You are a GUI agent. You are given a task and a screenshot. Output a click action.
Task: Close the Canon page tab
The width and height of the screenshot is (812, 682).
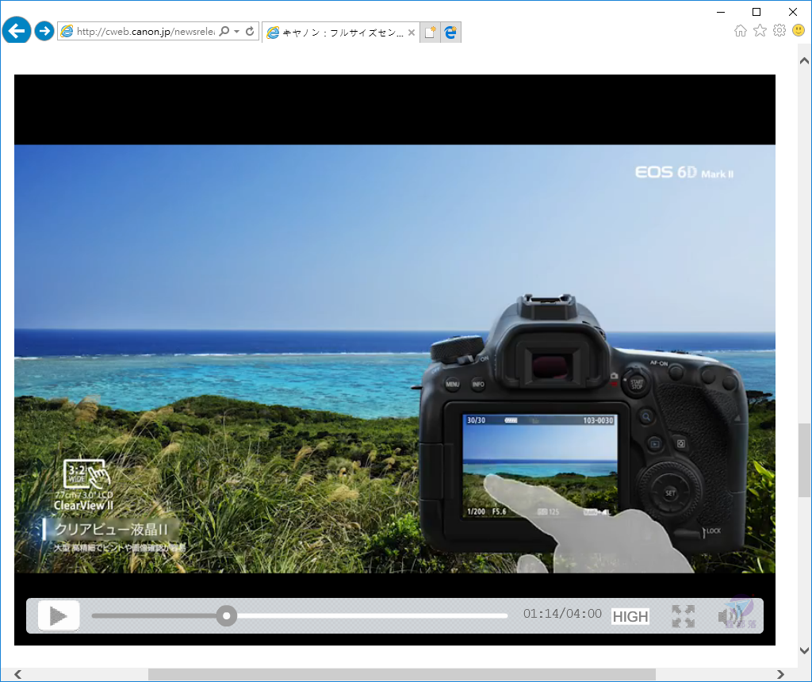pyautogui.click(x=412, y=32)
